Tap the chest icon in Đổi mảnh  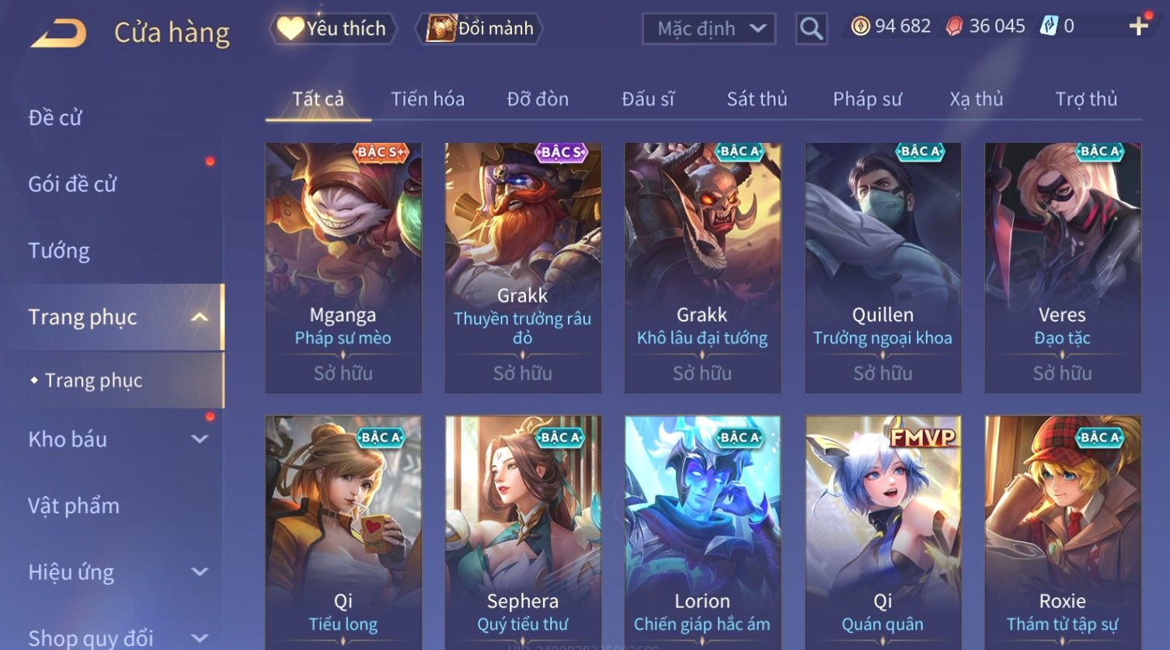tap(440, 29)
